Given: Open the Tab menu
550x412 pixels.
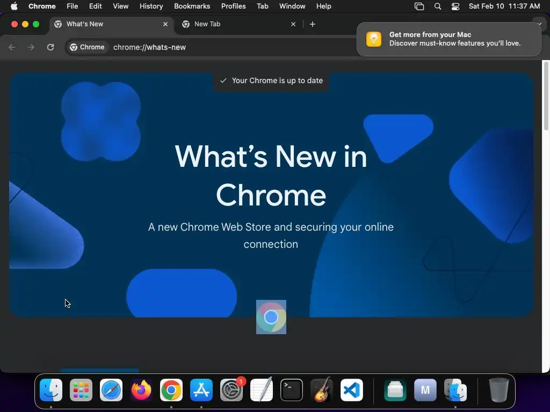Looking at the screenshot, I should point(262,6).
